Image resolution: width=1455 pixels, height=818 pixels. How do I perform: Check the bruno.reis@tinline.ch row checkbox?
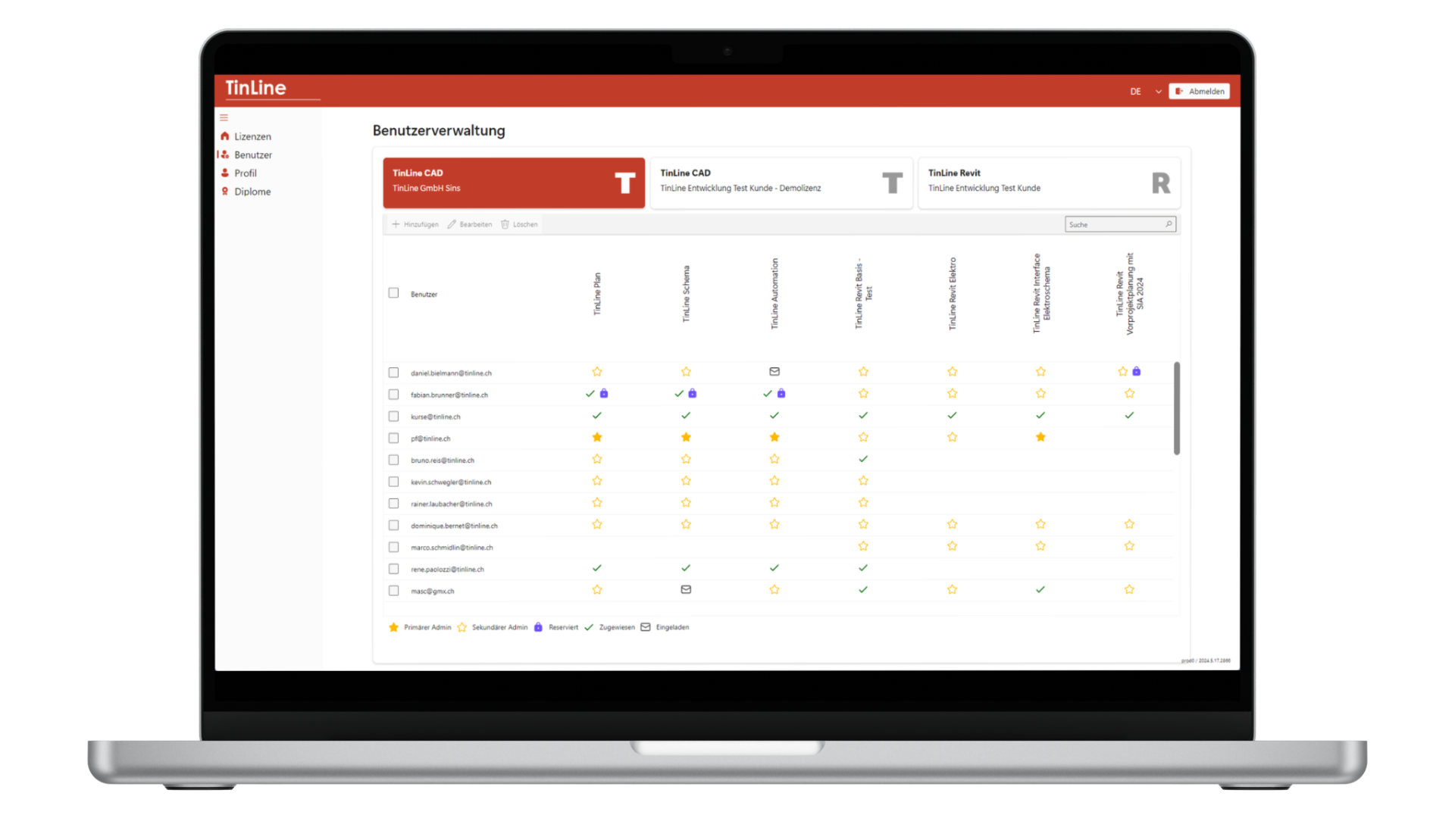pyautogui.click(x=393, y=460)
